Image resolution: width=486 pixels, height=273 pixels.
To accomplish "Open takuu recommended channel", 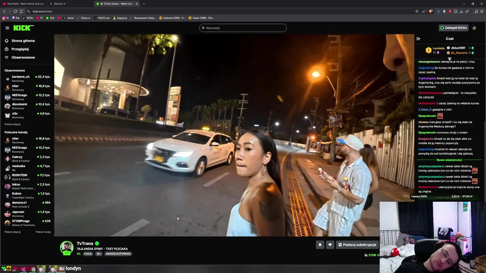I will pos(27,186).
